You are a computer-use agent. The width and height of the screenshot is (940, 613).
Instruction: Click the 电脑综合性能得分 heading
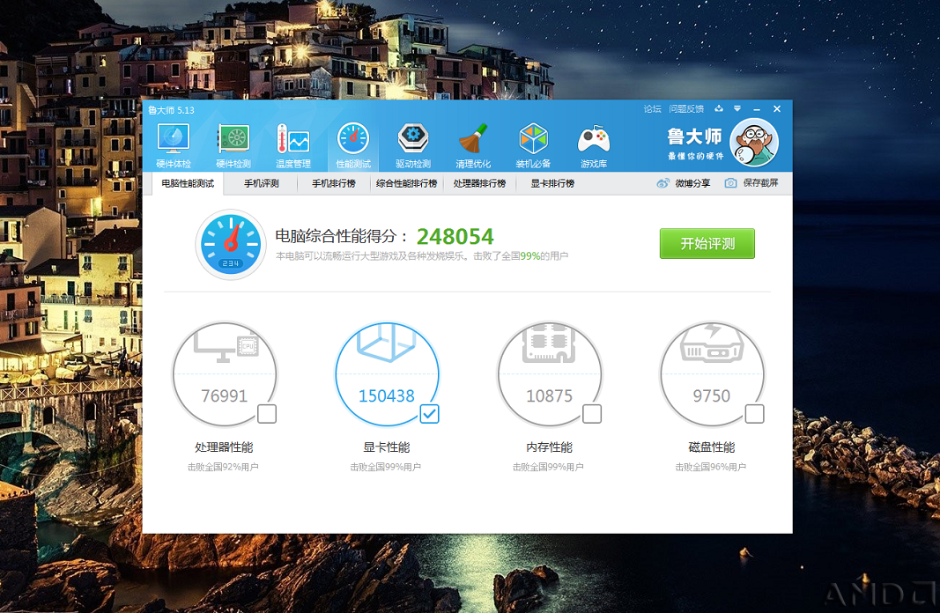point(341,236)
